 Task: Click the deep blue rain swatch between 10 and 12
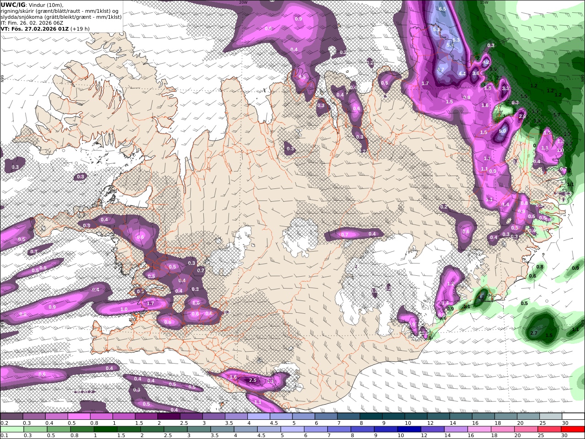coord(410,429)
